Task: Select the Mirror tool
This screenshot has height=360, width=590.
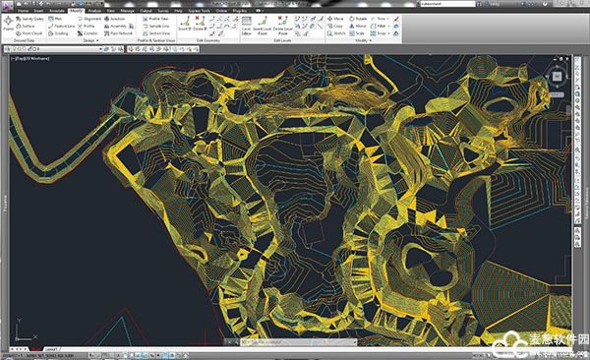Action: click(358, 26)
